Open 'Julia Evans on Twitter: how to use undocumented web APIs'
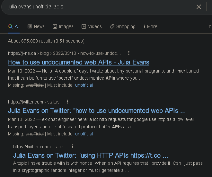This screenshot has height=177, width=212. [97, 111]
